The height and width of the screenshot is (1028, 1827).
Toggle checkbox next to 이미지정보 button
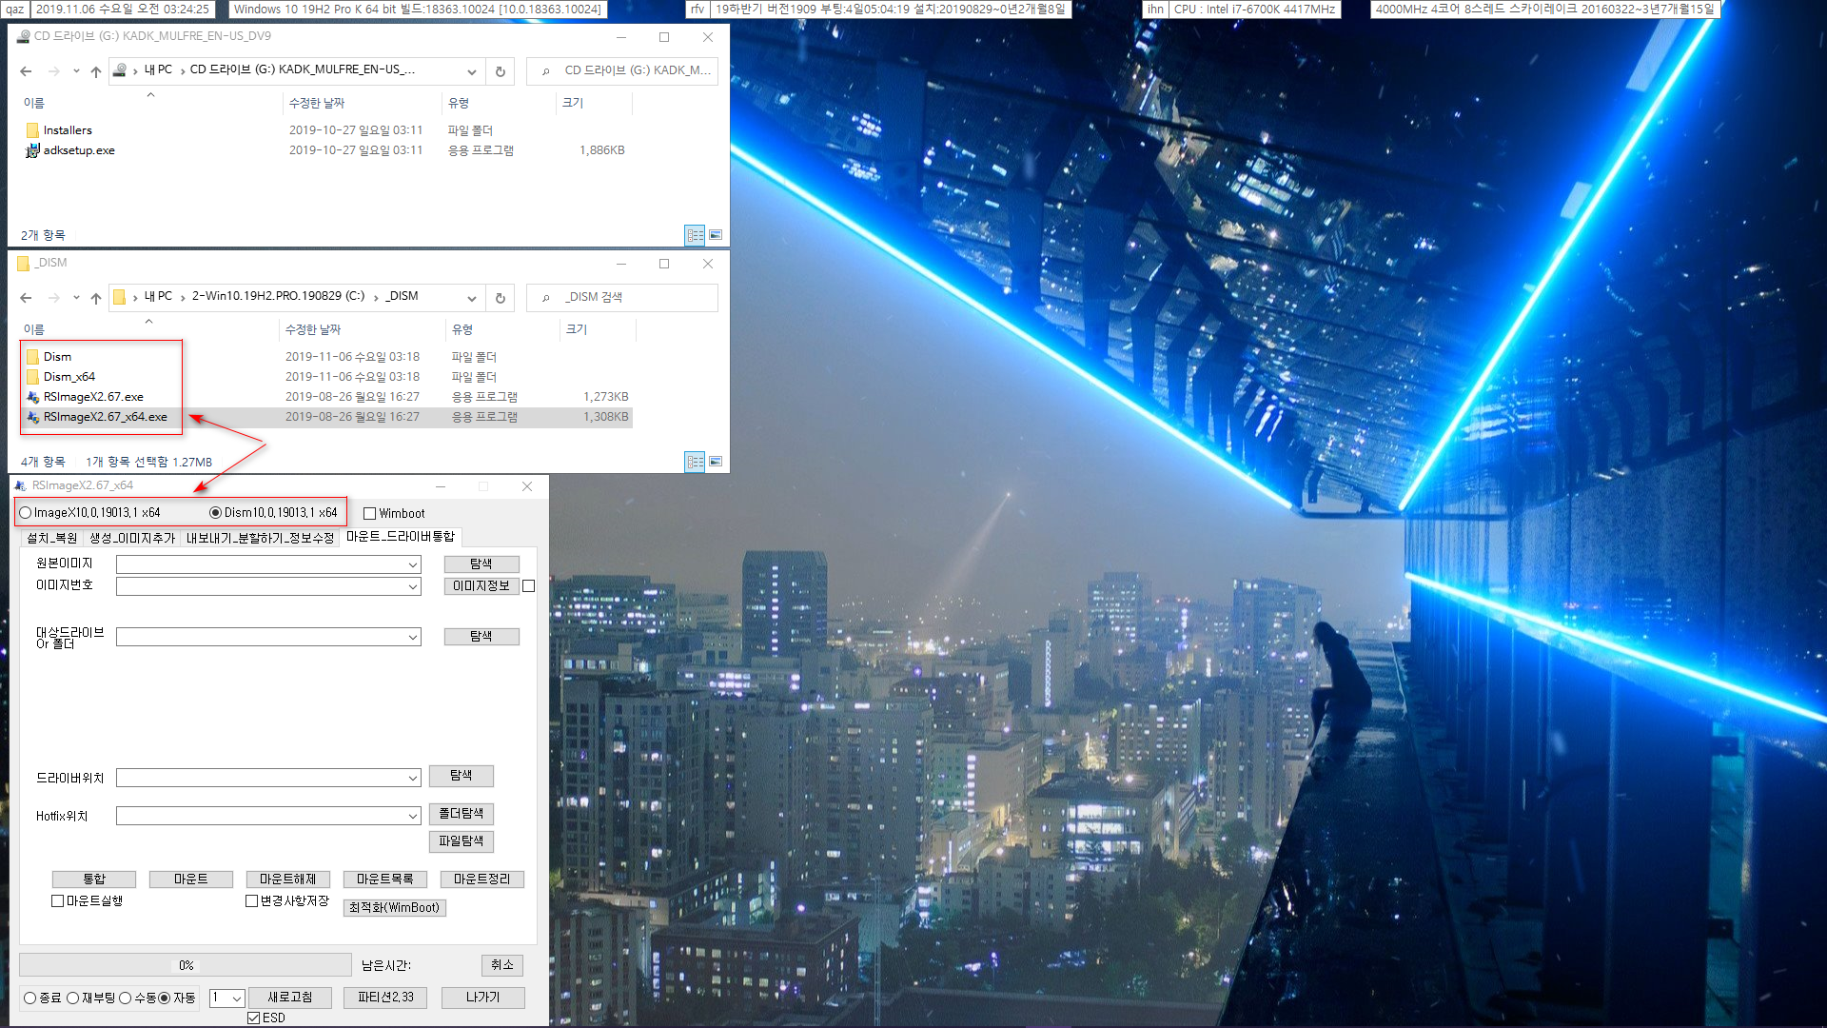tap(529, 586)
